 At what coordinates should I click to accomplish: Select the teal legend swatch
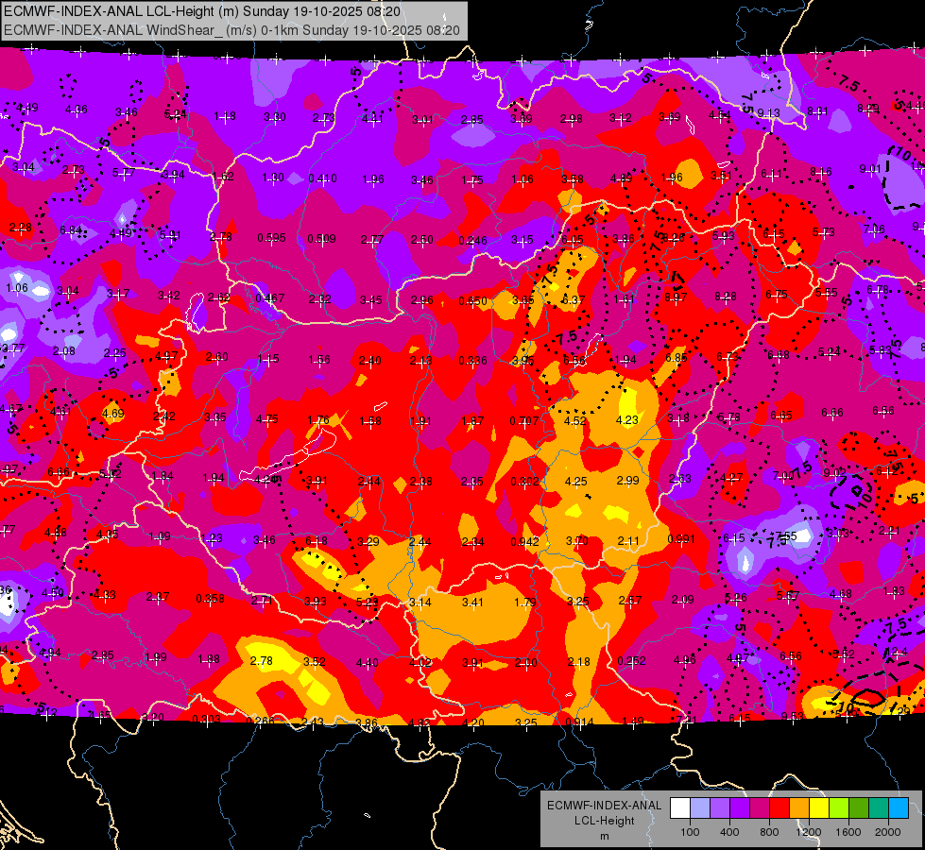click(879, 808)
